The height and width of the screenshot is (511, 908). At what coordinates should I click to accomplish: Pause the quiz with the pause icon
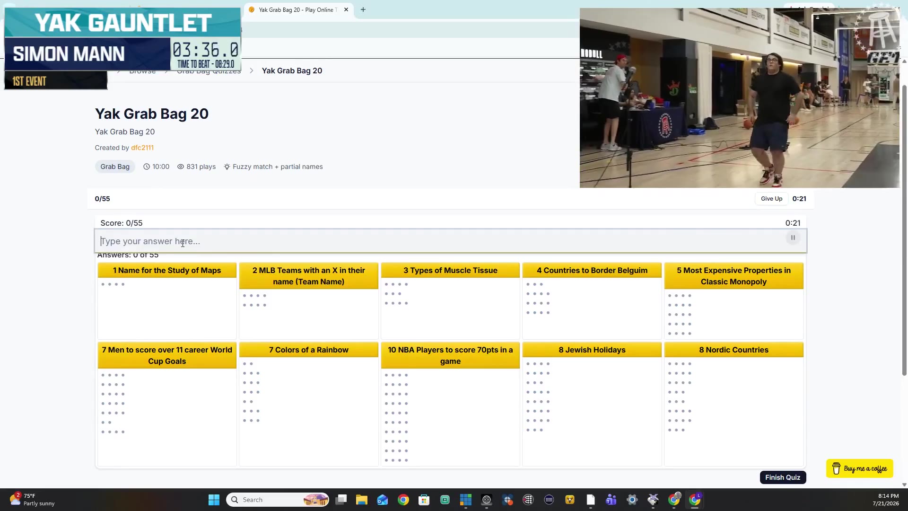(793, 238)
